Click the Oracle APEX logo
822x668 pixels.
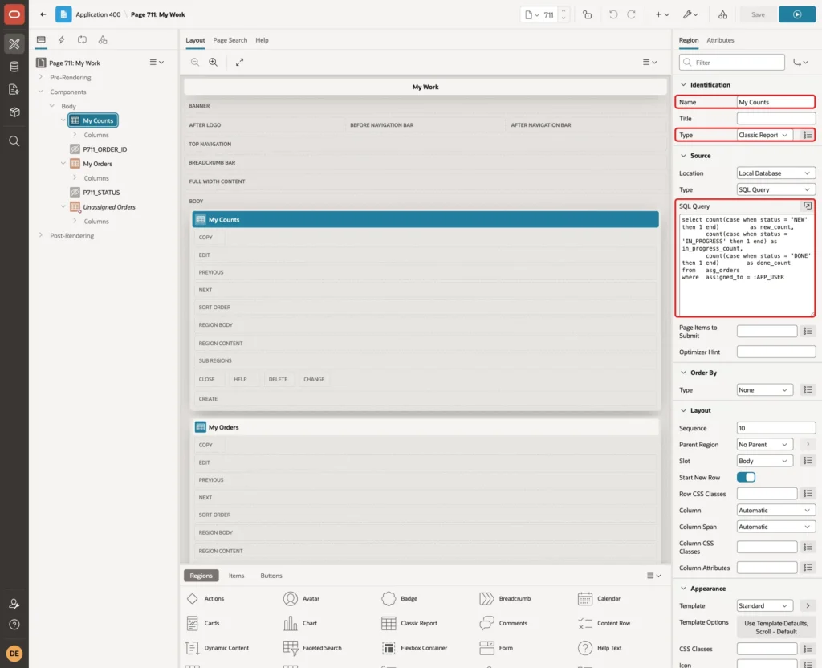14,14
